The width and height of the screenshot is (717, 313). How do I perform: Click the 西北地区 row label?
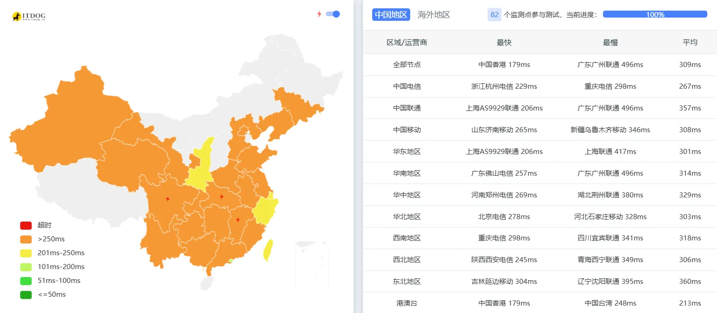tap(407, 260)
